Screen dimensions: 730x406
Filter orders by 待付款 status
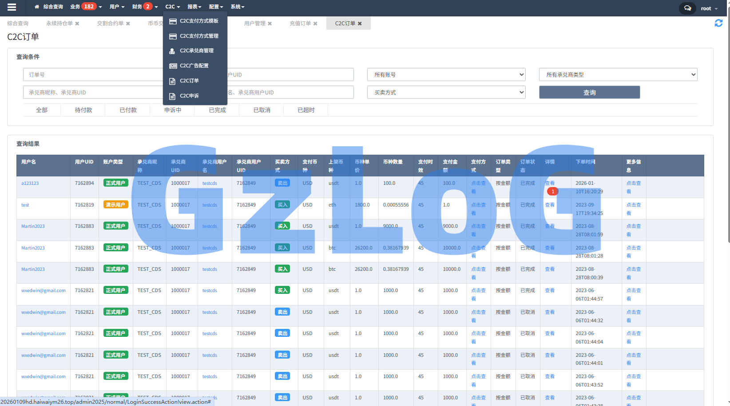coord(83,110)
